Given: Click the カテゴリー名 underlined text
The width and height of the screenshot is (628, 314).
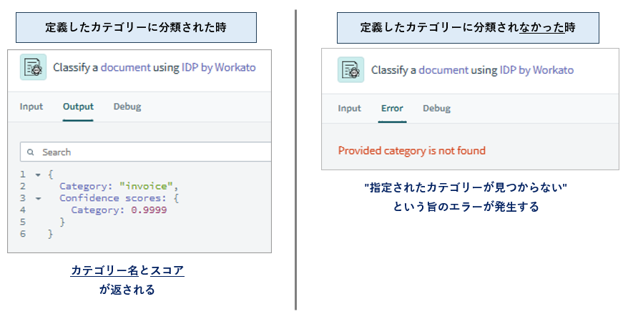Looking at the screenshot, I should pyautogui.click(x=104, y=270).
